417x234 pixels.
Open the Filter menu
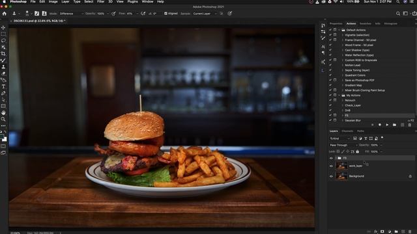(x=100, y=1)
